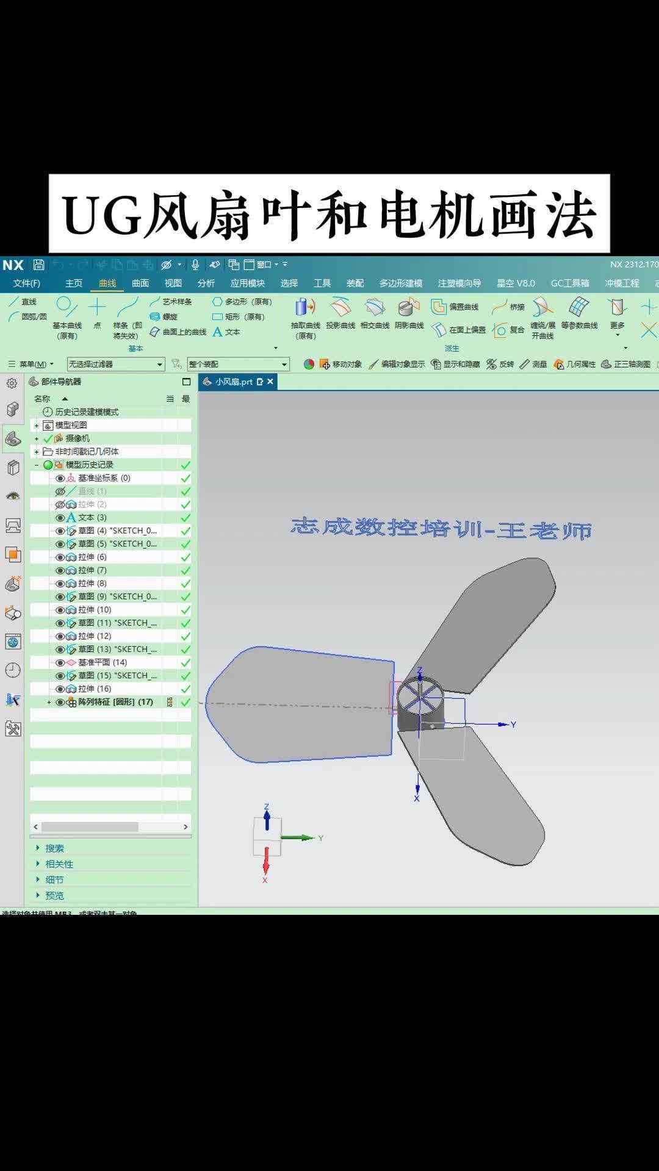Expand the 搜索 section in navigator
The image size is (659, 1171).
tap(54, 848)
